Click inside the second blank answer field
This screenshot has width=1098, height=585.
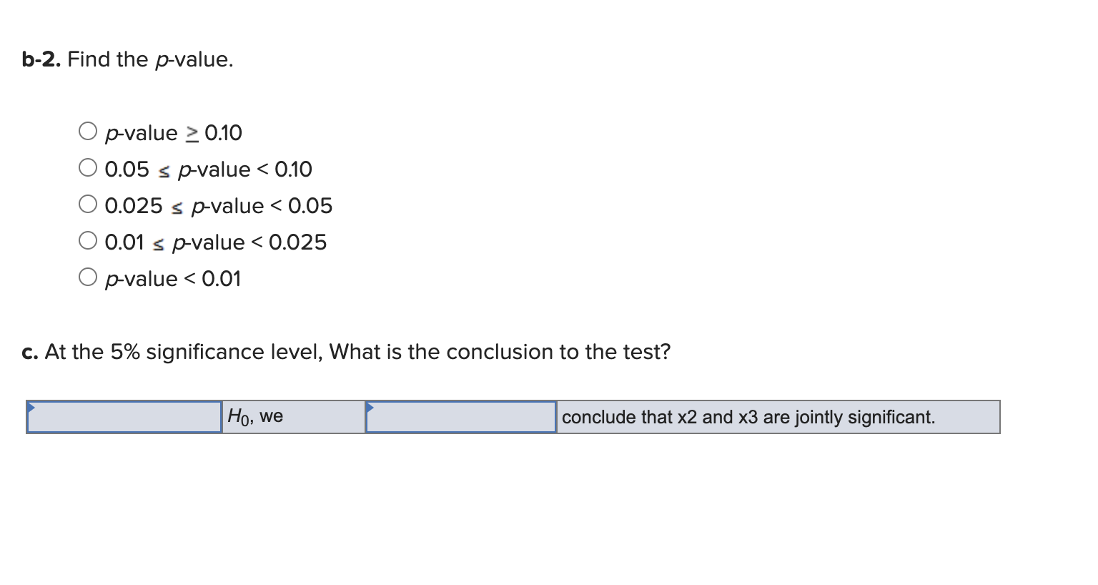pyautogui.click(x=460, y=417)
